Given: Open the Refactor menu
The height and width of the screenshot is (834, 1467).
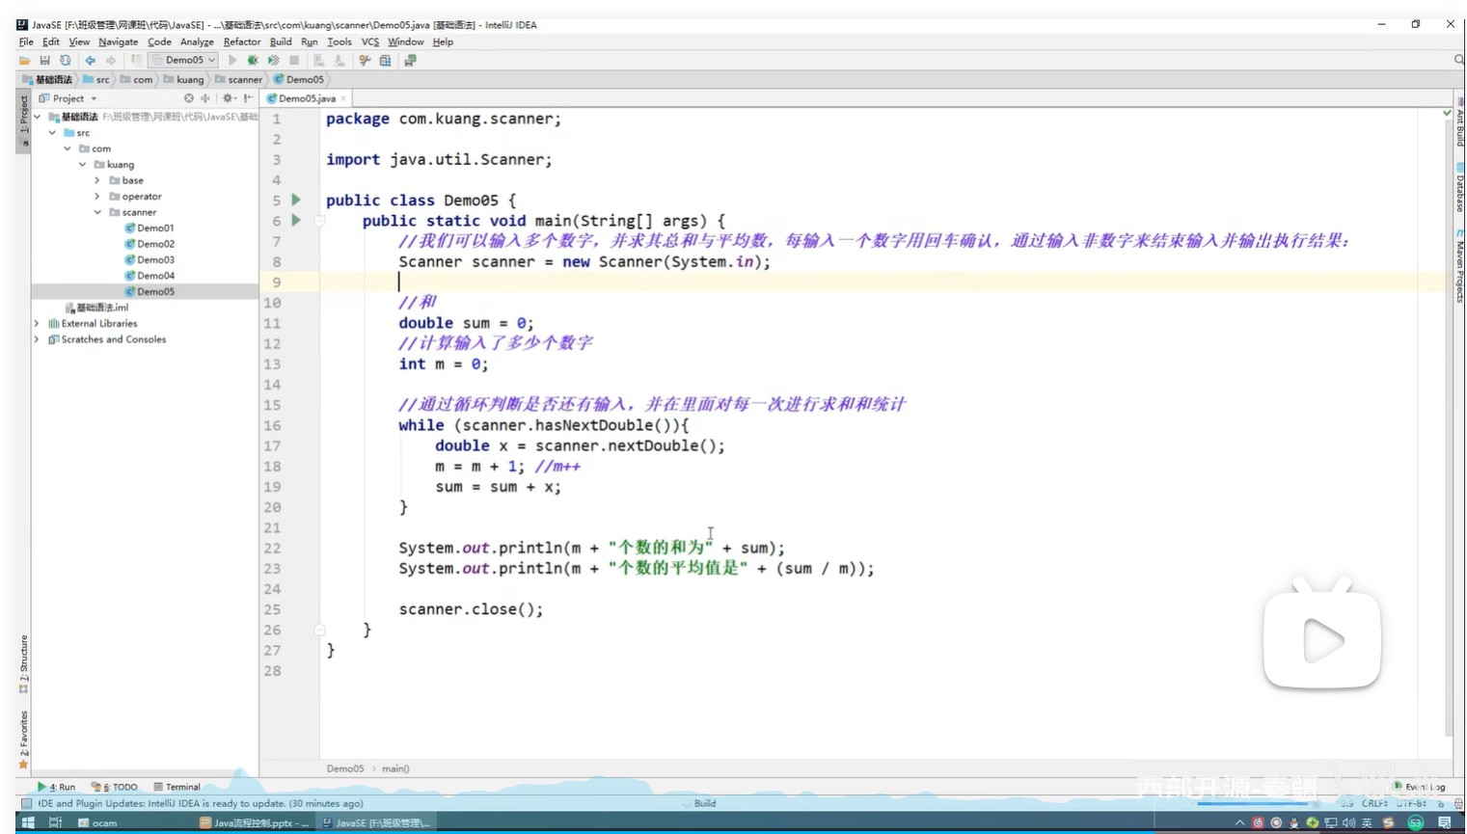Looking at the screenshot, I should [242, 42].
